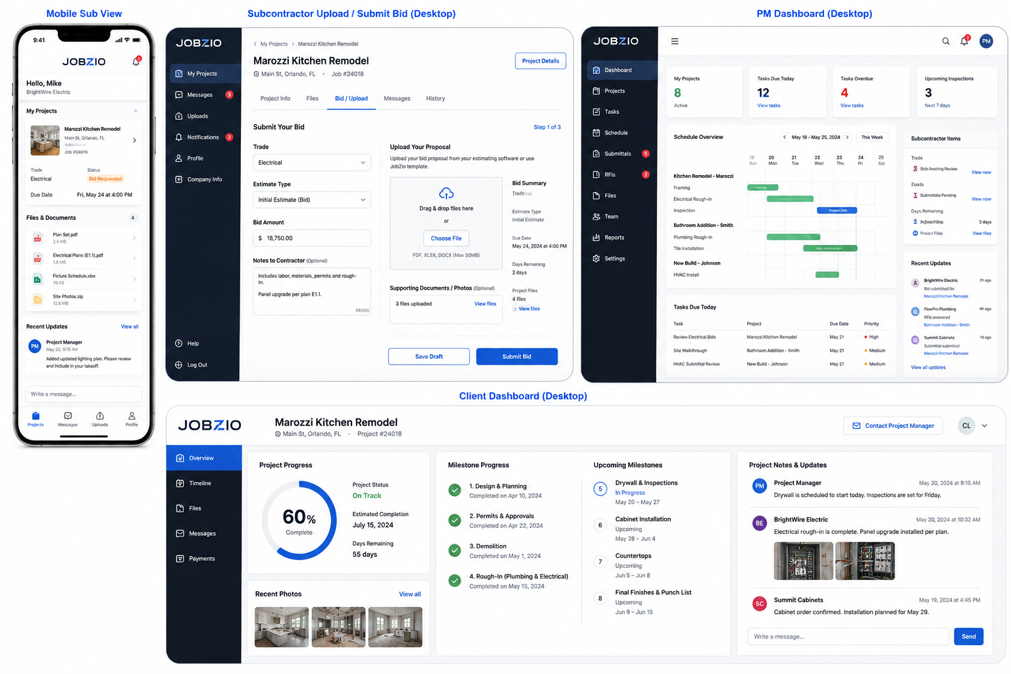Viewport: 1011px width, 674px height.
Task: Select Overview in Client Dashboard sidebar
Action: [x=204, y=458]
